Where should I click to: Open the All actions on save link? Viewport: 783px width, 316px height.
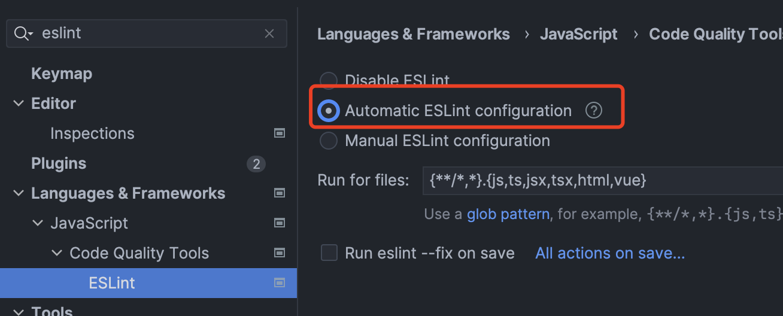click(609, 253)
